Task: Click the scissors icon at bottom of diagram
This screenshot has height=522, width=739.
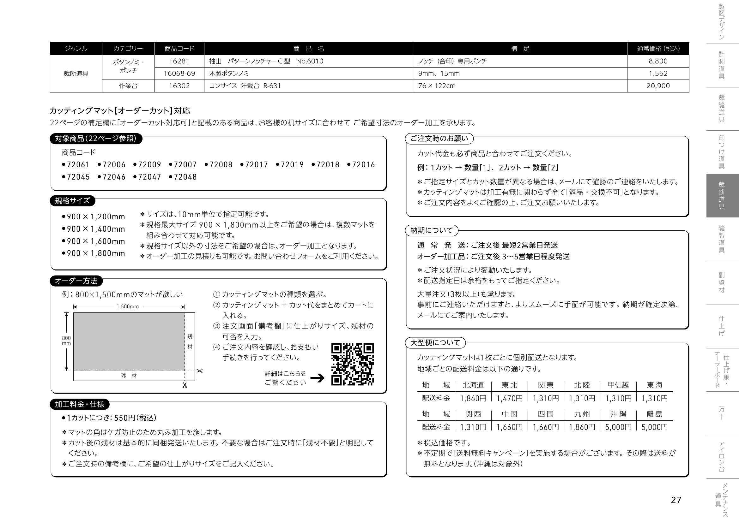Action: (185, 385)
